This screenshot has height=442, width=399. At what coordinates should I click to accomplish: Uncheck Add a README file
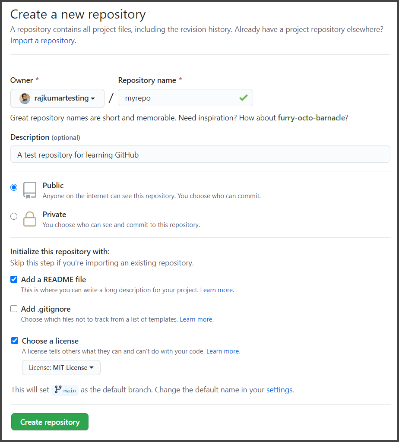[13, 279]
